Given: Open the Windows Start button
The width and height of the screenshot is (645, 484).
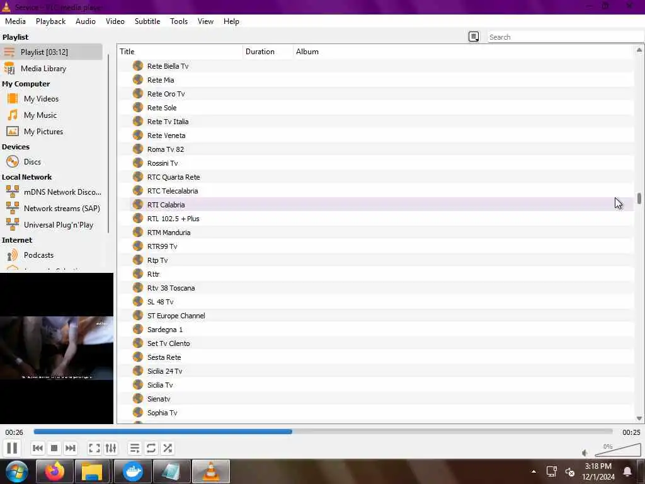Looking at the screenshot, I should click(16, 471).
